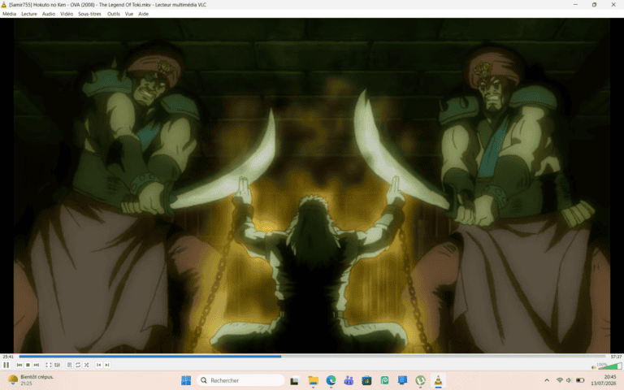624x390 pixels.
Task: Toggle remaining time on 57:27 label
Action: pyautogui.click(x=616, y=357)
